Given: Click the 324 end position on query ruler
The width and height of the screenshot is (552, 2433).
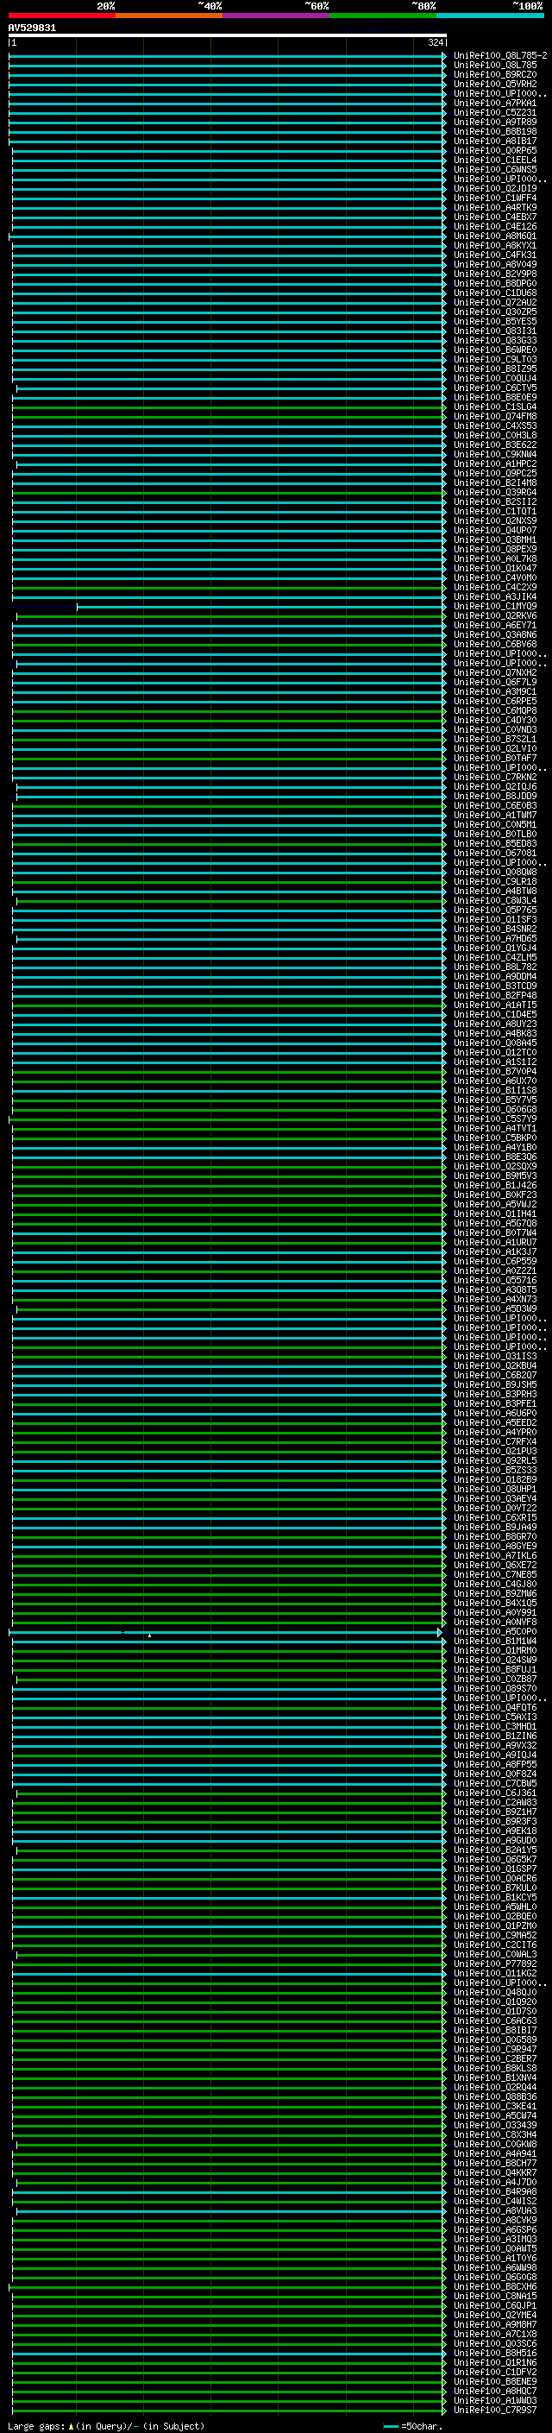Looking at the screenshot, I should coord(435,42).
